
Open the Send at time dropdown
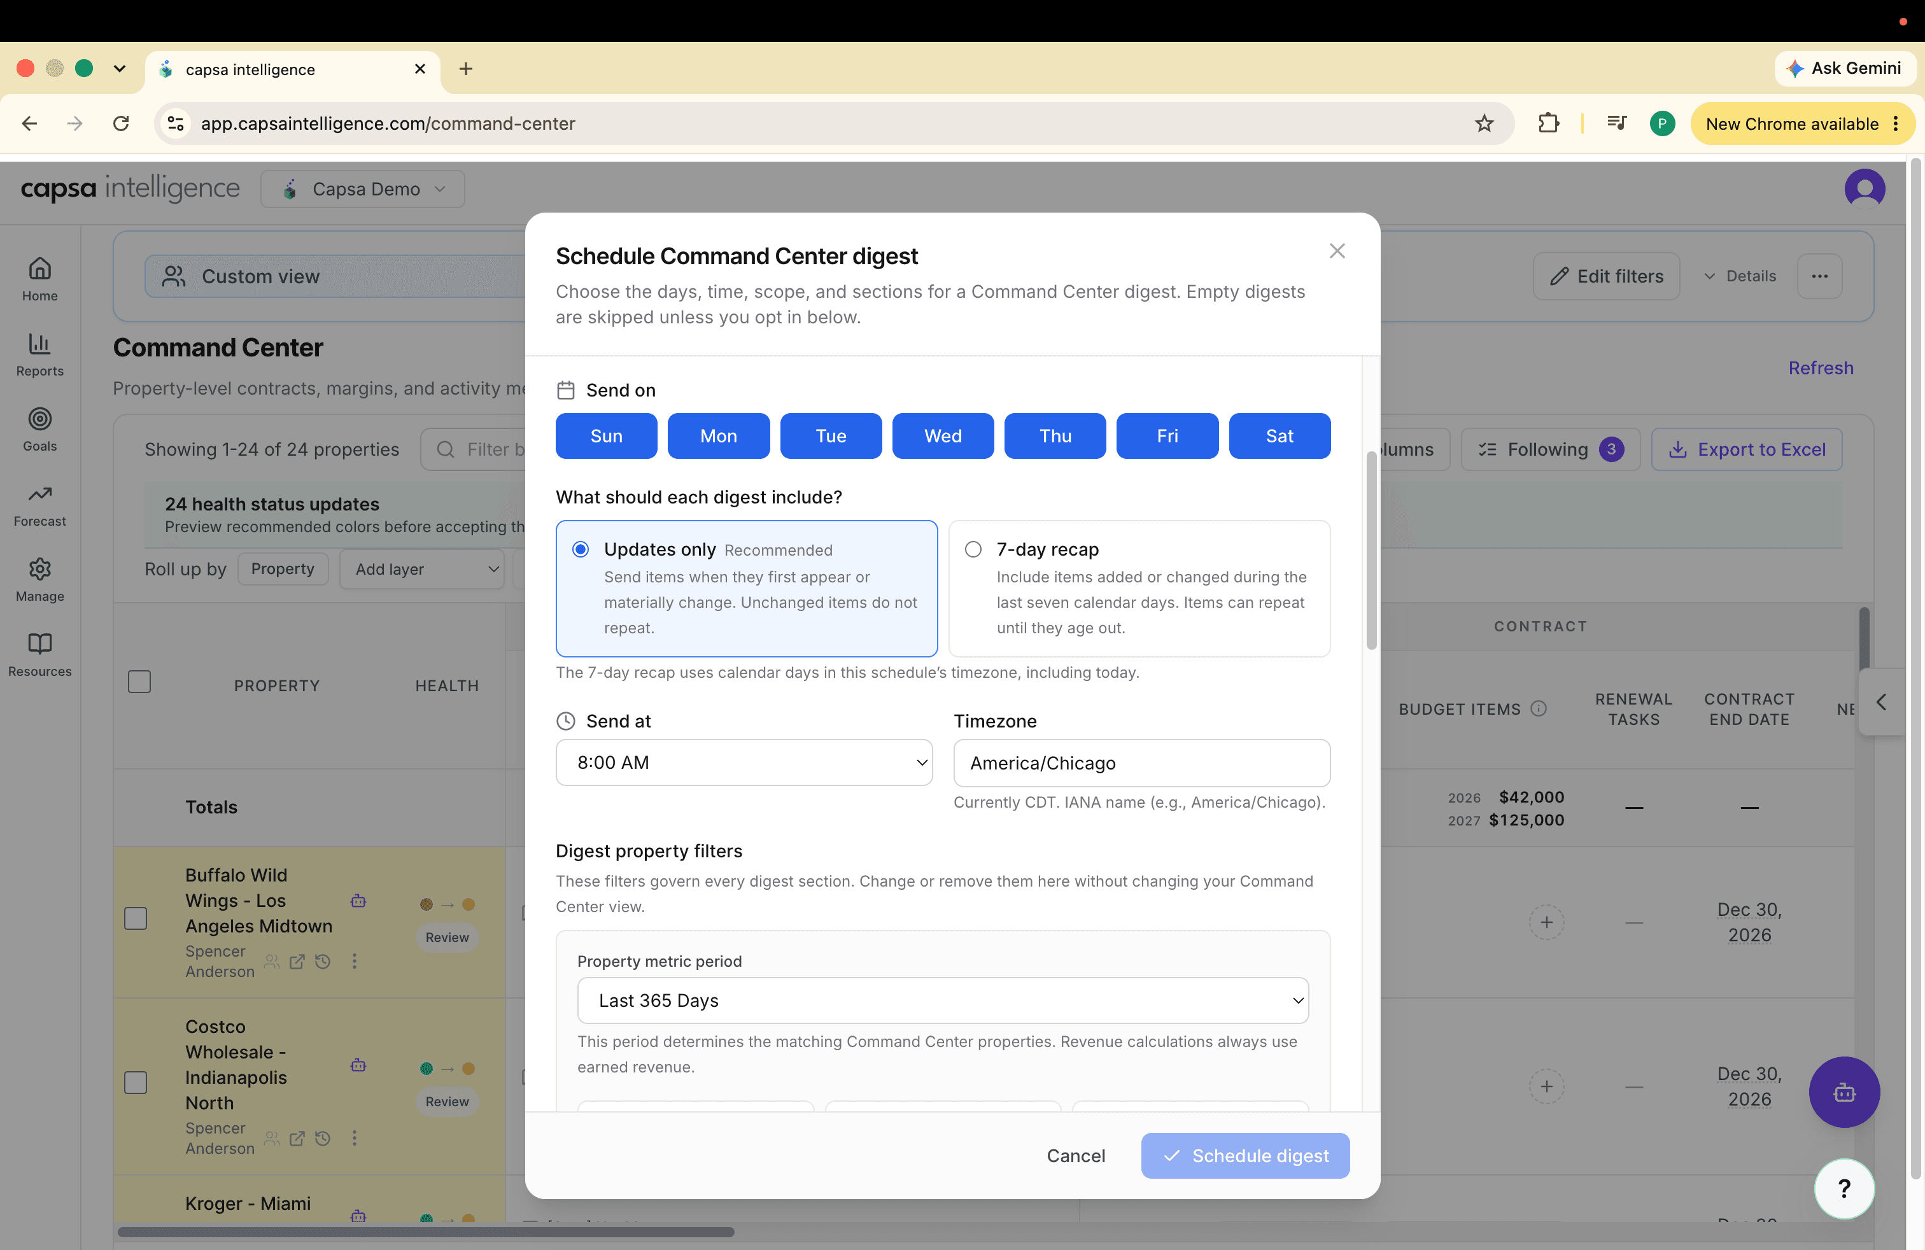[x=744, y=762]
